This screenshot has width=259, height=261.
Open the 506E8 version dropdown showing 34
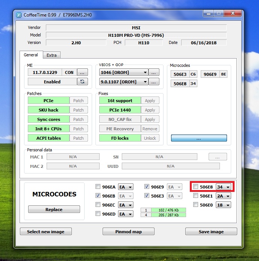[223, 187]
